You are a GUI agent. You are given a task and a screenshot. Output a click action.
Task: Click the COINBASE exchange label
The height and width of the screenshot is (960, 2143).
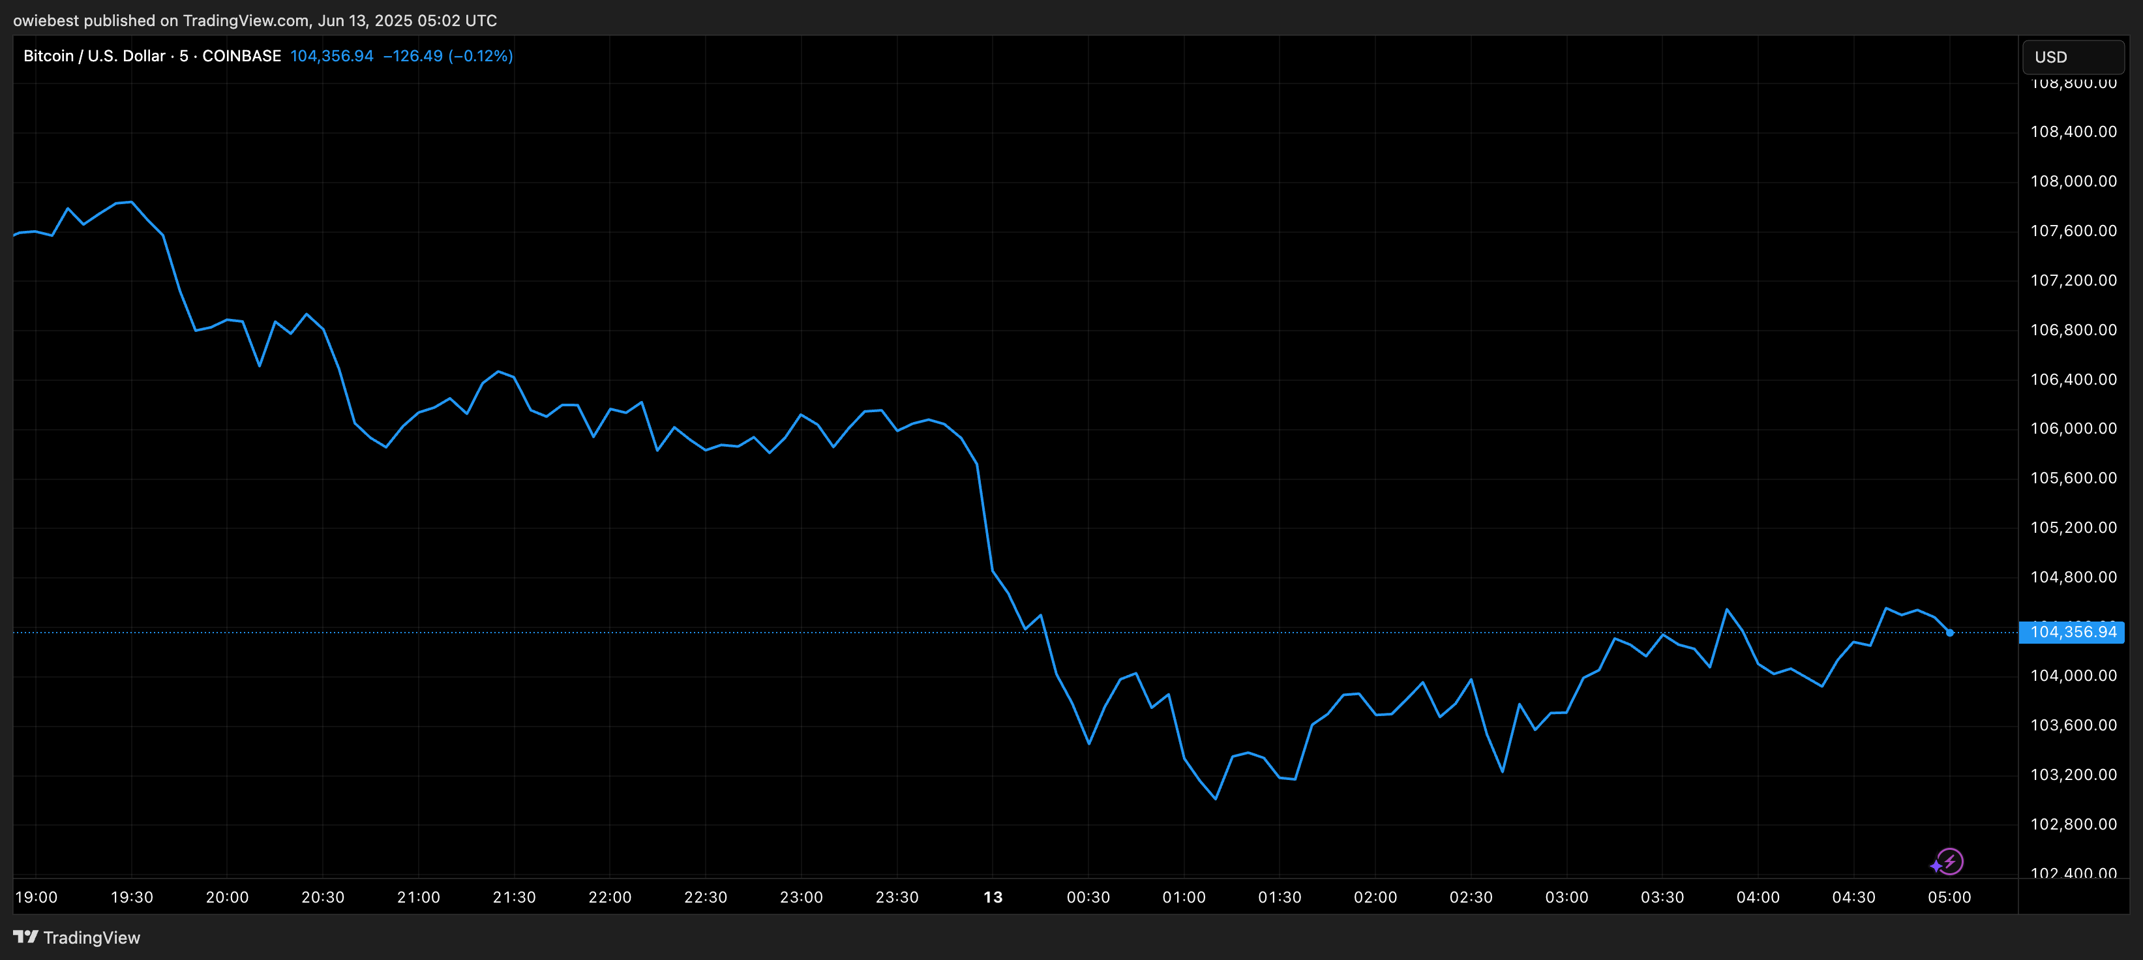(241, 55)
